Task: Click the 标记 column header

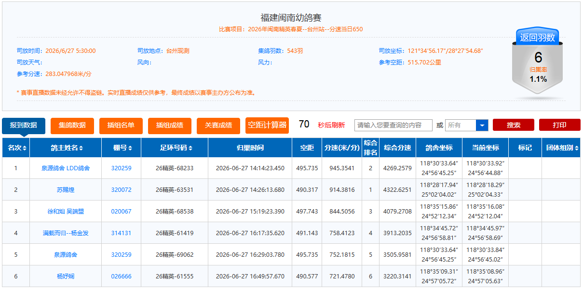Action: tap(525, 148)
